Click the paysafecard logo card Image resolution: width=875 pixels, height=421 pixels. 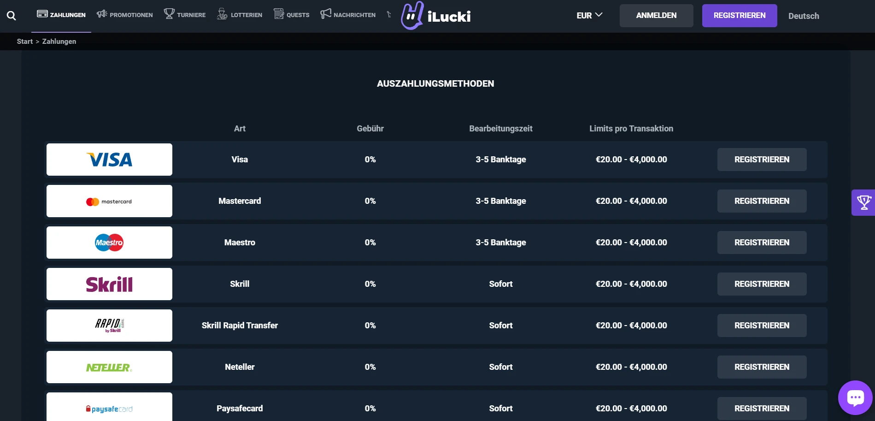click(109, 407)
